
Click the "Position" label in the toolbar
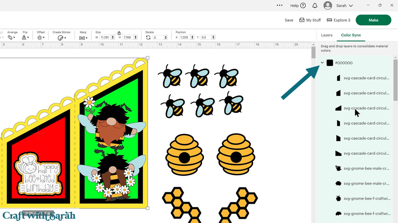pyautogui.click(x=181, y=32)
